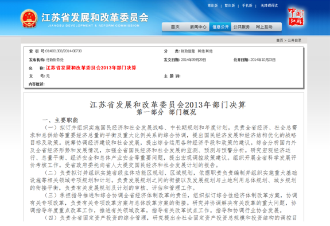This screenshot has height=226, width=330.
Task: Go to the 网上互动 navigation tab
Action: coord(264,27)
